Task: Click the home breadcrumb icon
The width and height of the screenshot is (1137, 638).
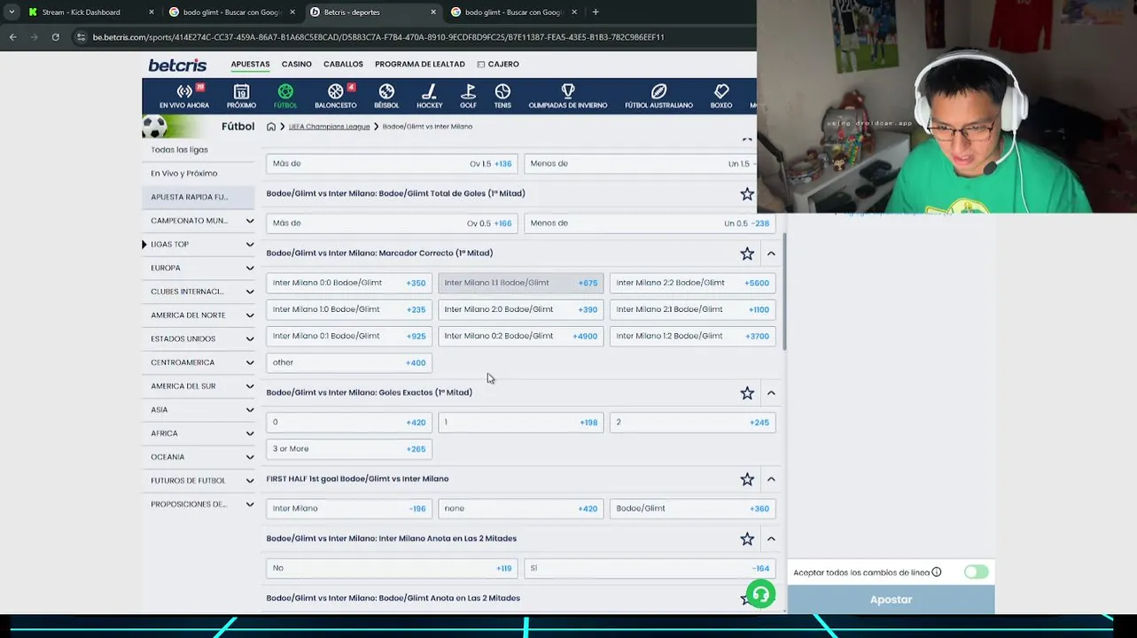Action: coord(271,127)
